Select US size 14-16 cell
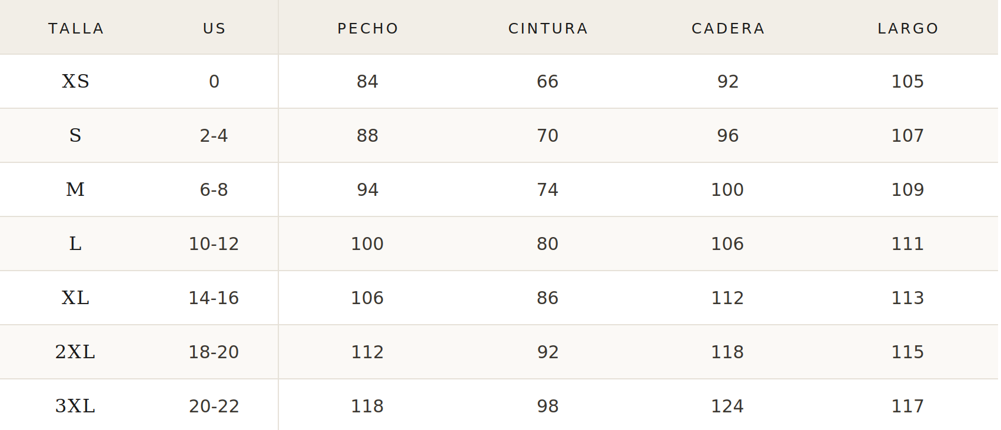Image resolution: width=1001 pixels, height=430 pixels. [214, 298]
